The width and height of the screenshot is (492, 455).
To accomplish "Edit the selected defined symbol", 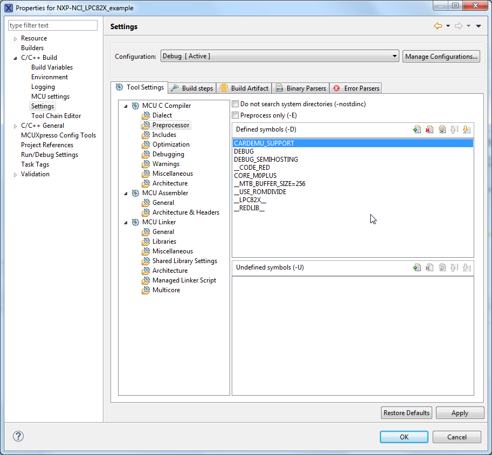I will 442,129.
